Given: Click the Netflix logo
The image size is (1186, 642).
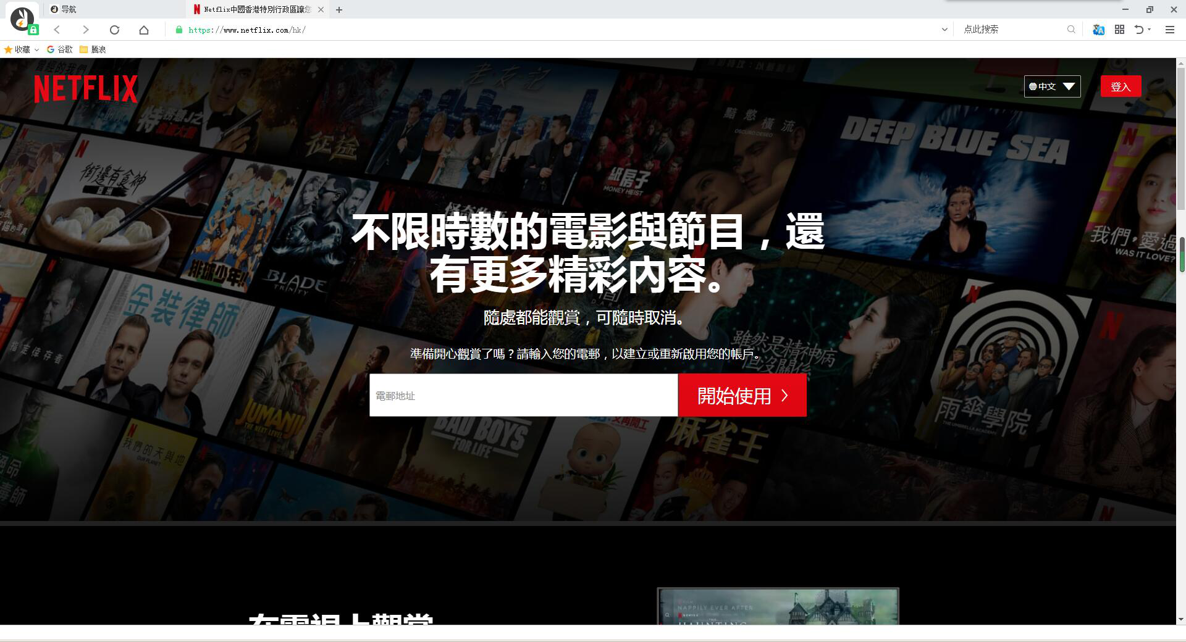Looking at the screenshot, I should (86, 89).
